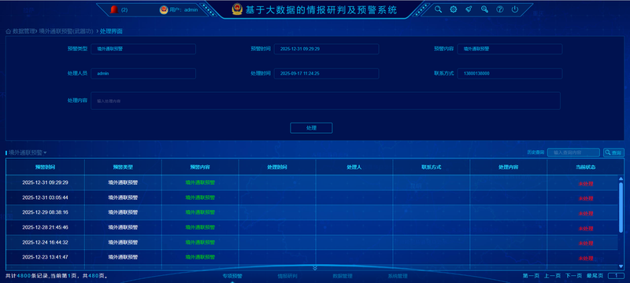Screen dimensions: 630x283
Task: Open help with the question mark icon
Action: point(500,9)
